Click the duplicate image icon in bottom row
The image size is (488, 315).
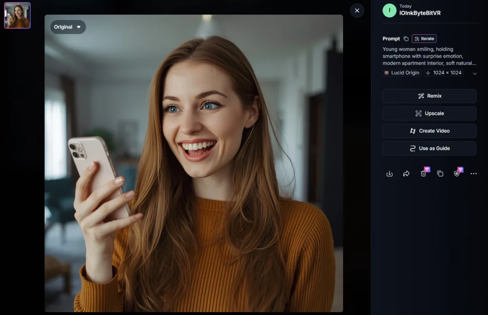[440, 174]
